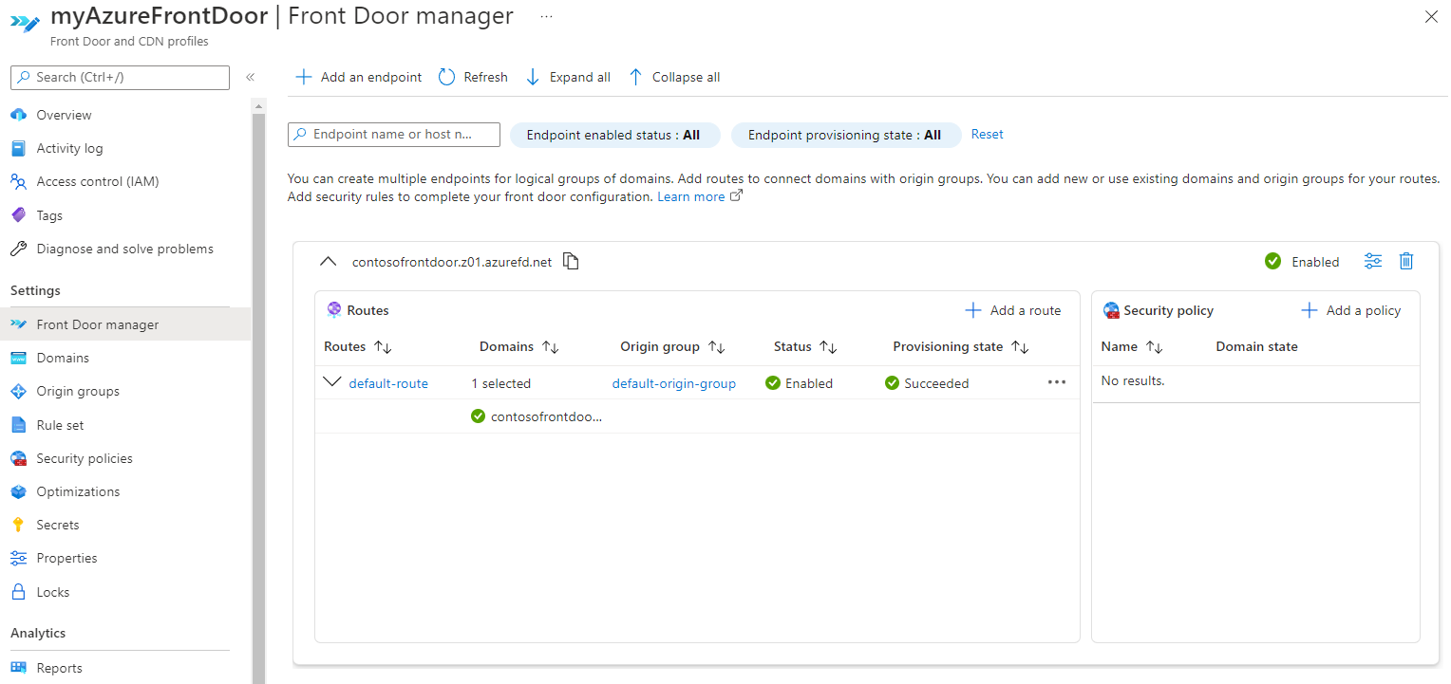Open Origin groups in sidebar
Screen dimensions: 1451x684
[78, 391]
